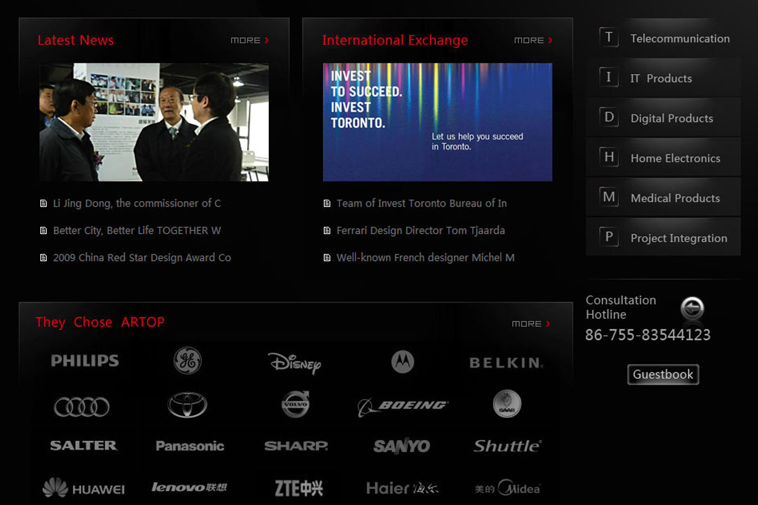Click the Guestbook button
758x505 pixels.
pos(663,375)
